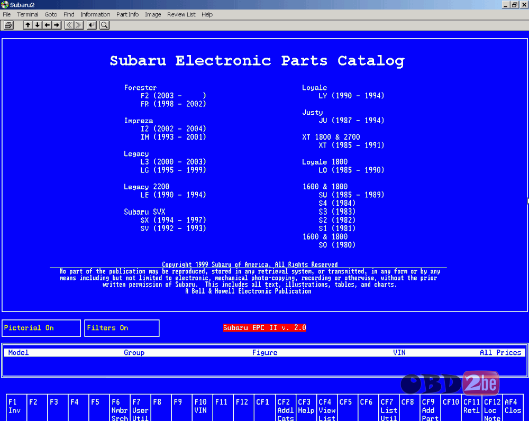The height and width of the screenshot is (421, 529).
Task: Click the CF11 Retl function key
Action: point(471,407)
